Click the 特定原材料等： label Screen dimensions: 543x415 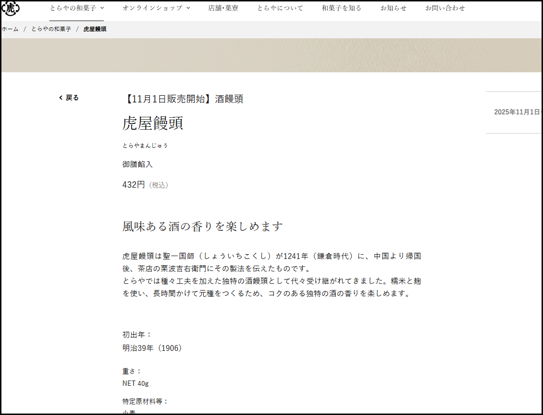click(145, 401)
